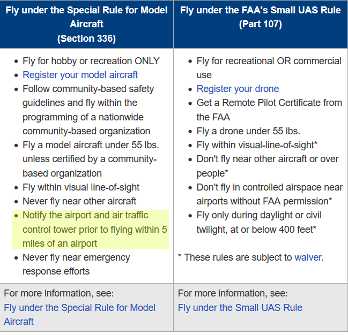
Task: Open "Fly under the Small UAS Rule" link
Action: [x=240, y=308]
